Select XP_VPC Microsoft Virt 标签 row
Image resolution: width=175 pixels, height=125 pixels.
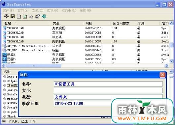pyautogui.click(x=86, y=50)
